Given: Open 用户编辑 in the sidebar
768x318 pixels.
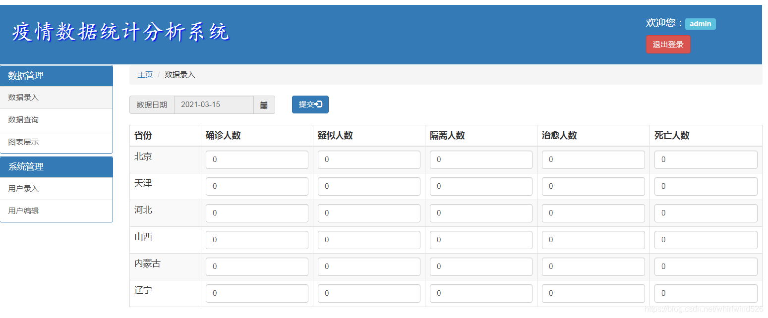Looking at the screenshot, I should [57, 211].
